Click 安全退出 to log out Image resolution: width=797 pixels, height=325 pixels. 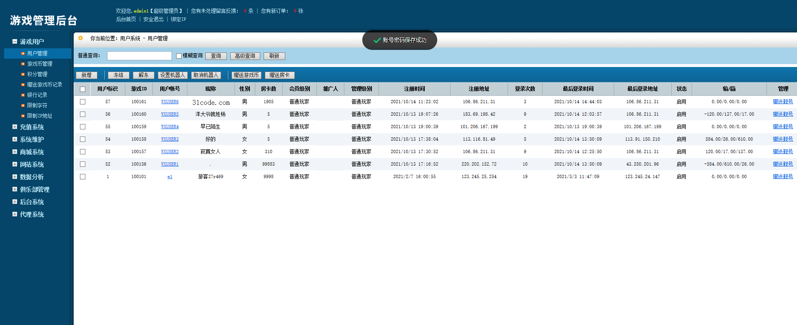153,19
